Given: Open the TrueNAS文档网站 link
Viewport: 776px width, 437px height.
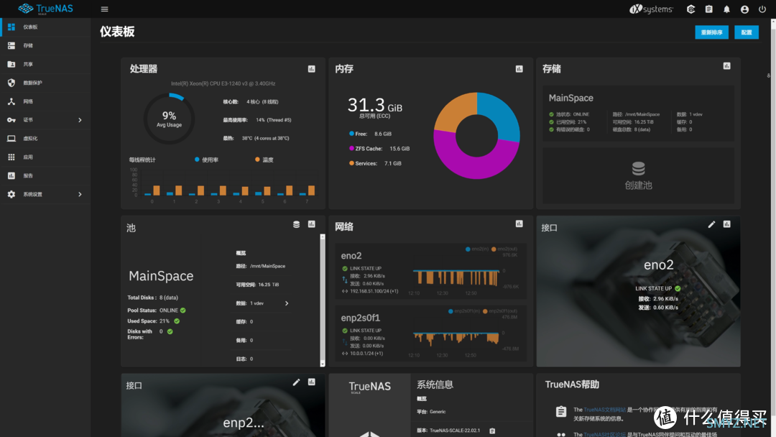Looking at the screenshot, I should pos(605,410).
